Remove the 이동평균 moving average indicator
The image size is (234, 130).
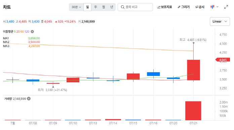(x=32, y=32)
